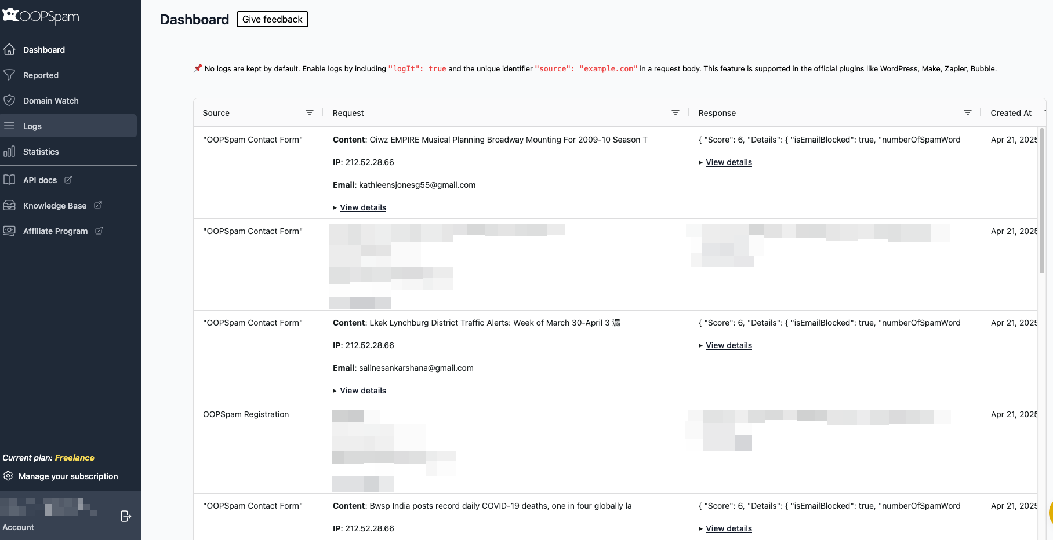Click the Reported funnel icon
The width and height of the screenshot is (1053, 540).
[x=9, y=75]
